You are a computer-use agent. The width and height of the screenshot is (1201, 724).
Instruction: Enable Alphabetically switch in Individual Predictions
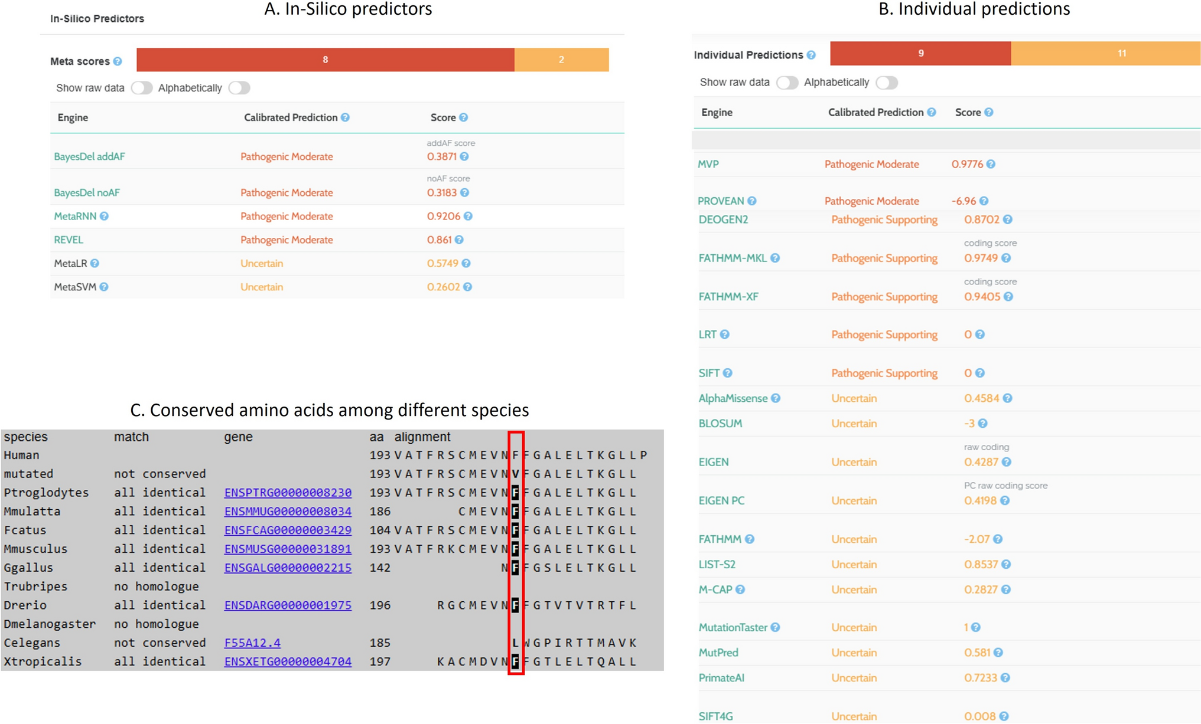coord(887,83)
